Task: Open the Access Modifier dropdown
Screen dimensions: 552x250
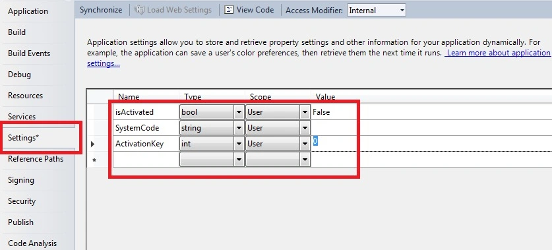Action: pyautogui.click(x=377, y=10)
